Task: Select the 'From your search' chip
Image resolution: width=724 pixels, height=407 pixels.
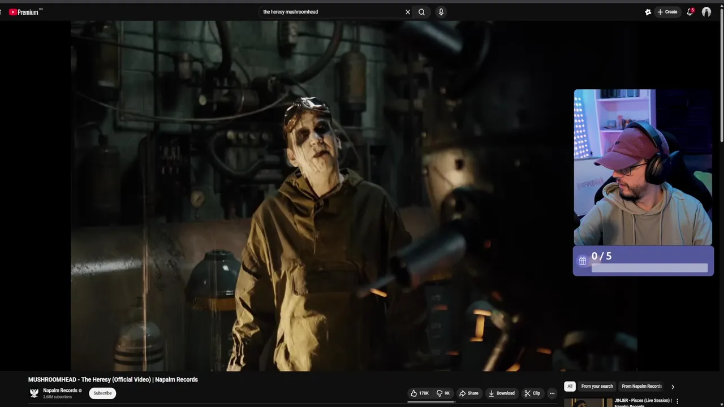Action: [597, 387]
